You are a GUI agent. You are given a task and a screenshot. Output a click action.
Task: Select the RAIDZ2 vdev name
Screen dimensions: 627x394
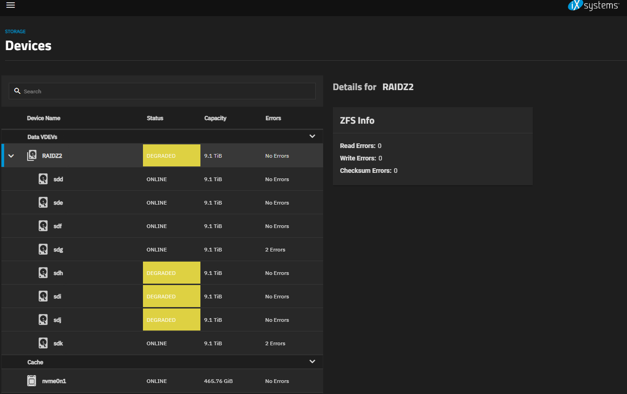coord(52,156)
